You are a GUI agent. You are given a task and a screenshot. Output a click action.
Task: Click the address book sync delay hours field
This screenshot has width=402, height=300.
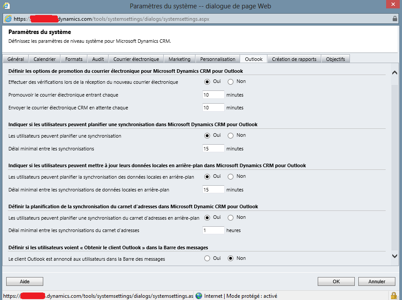click(213, 230)
